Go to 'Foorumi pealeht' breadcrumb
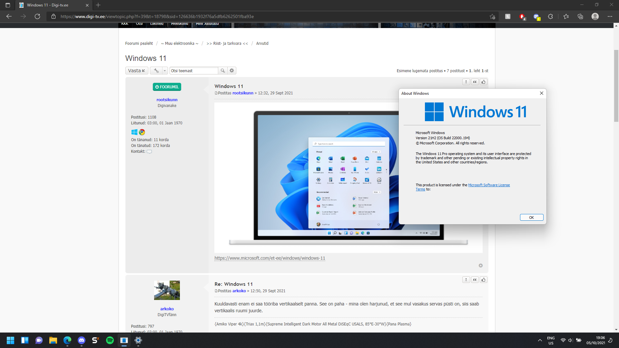This screenshot has height=348, width=619. [139, 43]
